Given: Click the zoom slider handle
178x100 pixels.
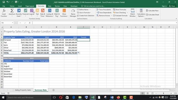Looking at the screenshot, I should [164, 93].
